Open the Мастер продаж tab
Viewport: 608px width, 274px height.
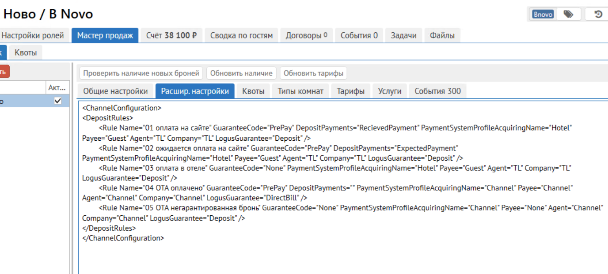105,35
